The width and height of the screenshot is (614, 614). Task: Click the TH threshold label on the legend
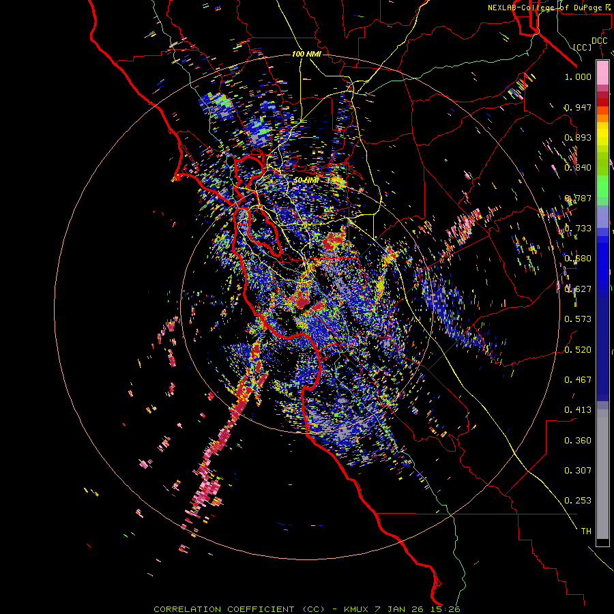click(586, 531)
